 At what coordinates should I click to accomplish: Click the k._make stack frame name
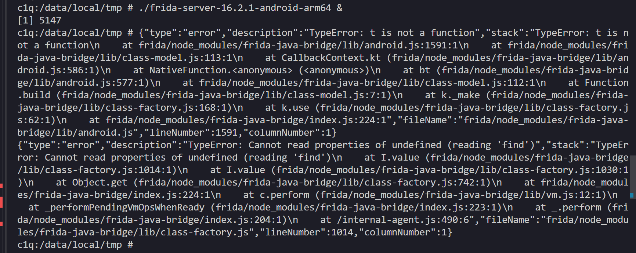coord(460,95)
